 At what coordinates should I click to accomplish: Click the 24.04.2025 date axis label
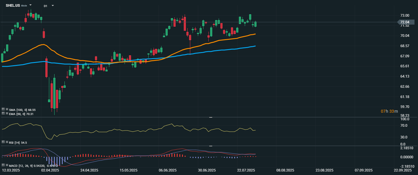89,170
